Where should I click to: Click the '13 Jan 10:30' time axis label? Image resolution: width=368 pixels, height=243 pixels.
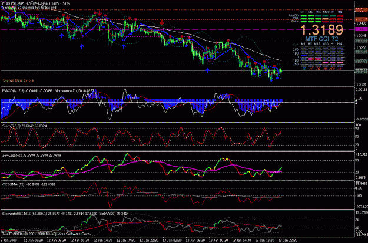(218, 240)
